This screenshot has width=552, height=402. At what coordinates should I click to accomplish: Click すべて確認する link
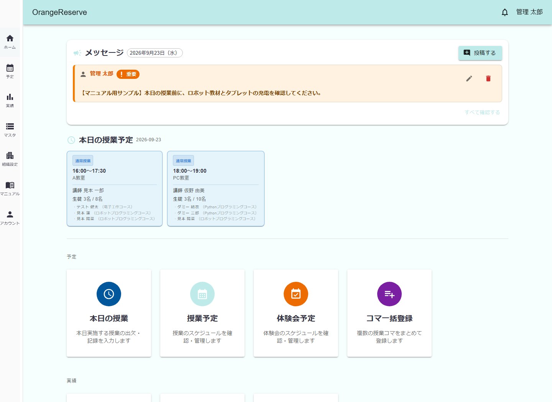[482, 112]
